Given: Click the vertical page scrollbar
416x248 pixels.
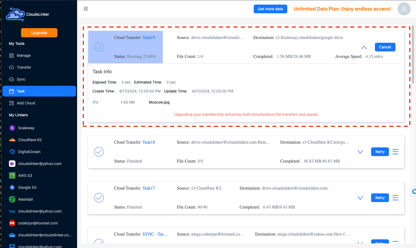Looking at the screenshot, I should pyautogui.click(x=413, y=54).
